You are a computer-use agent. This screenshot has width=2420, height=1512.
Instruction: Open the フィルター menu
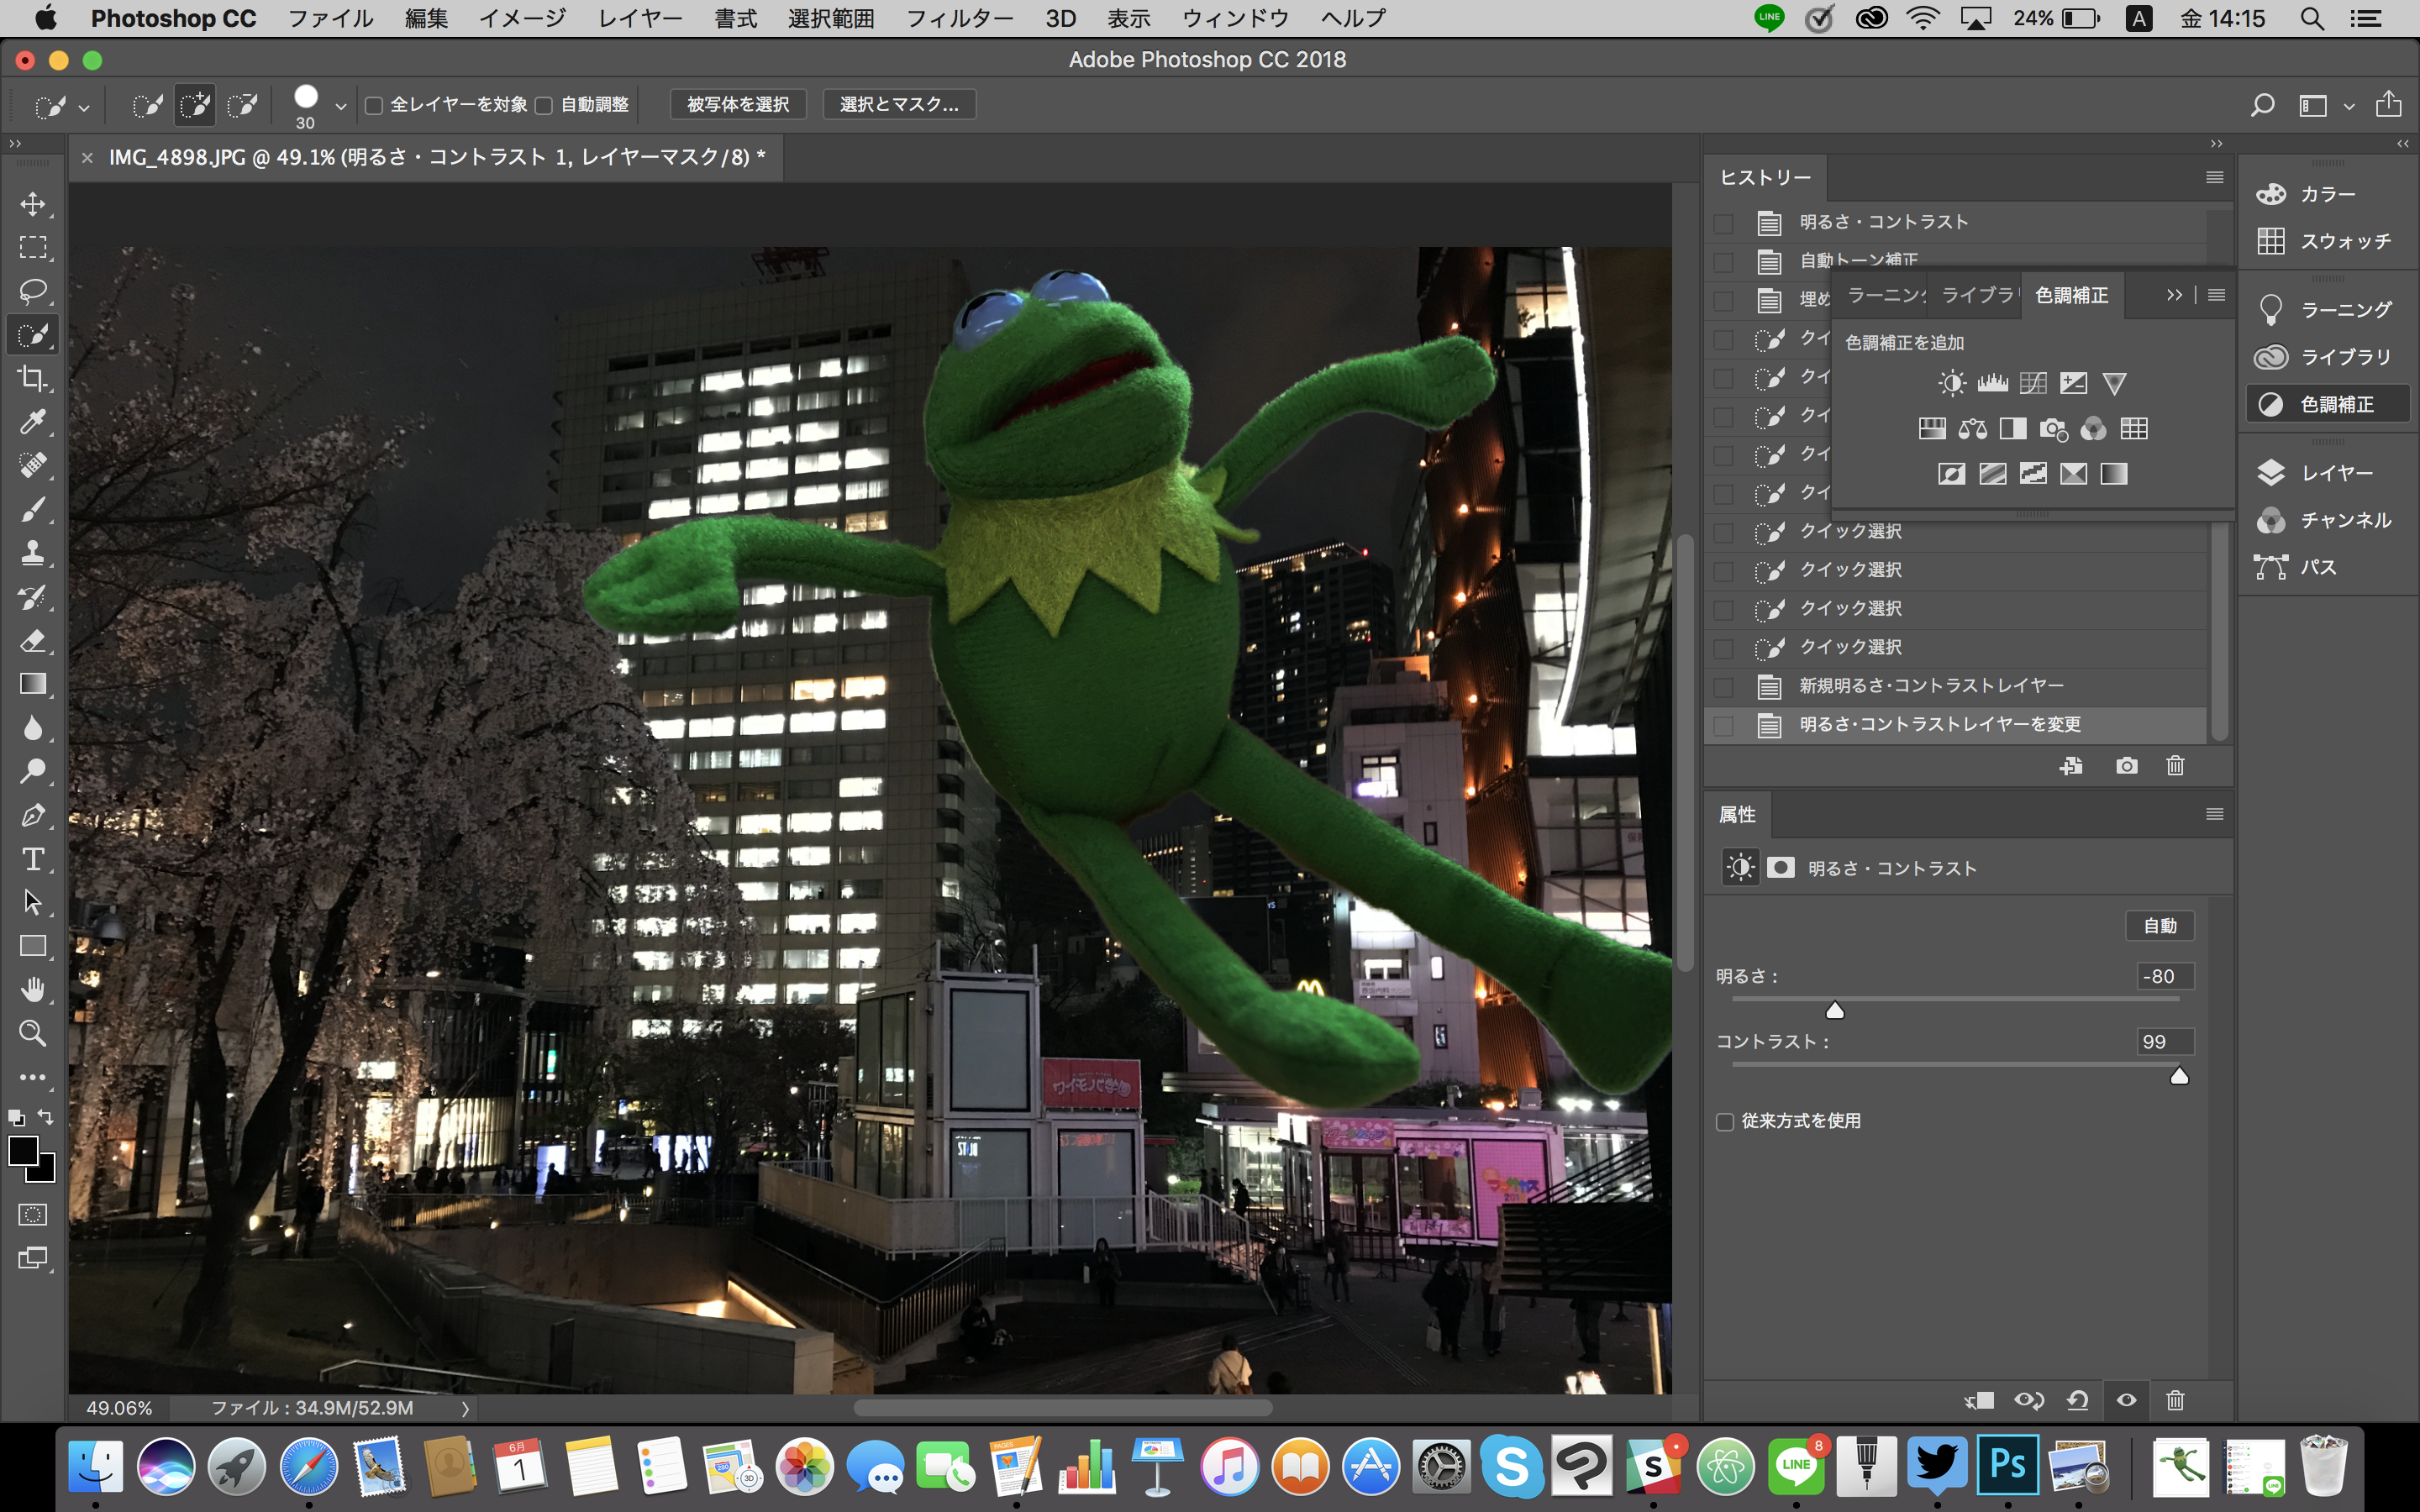click(959, 18)
